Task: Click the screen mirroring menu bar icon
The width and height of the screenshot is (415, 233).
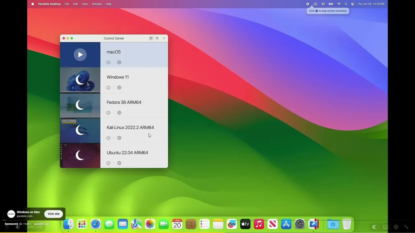Action: tap(315, 4)
